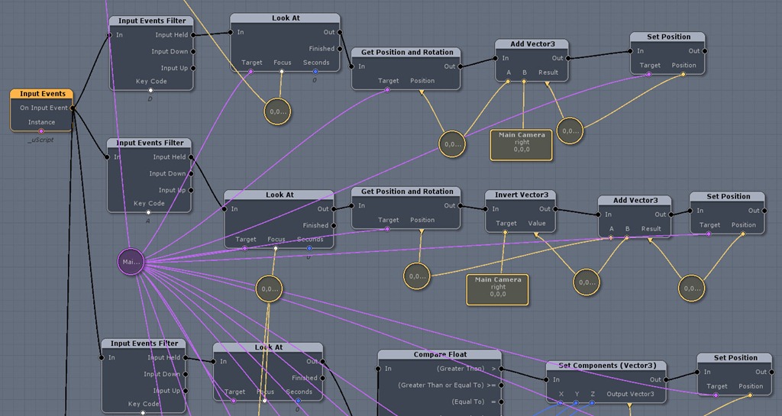This screenshot has width=782, height=416.
Task: Click the _uScript label under Input Events
Action: tap(41, 140)
